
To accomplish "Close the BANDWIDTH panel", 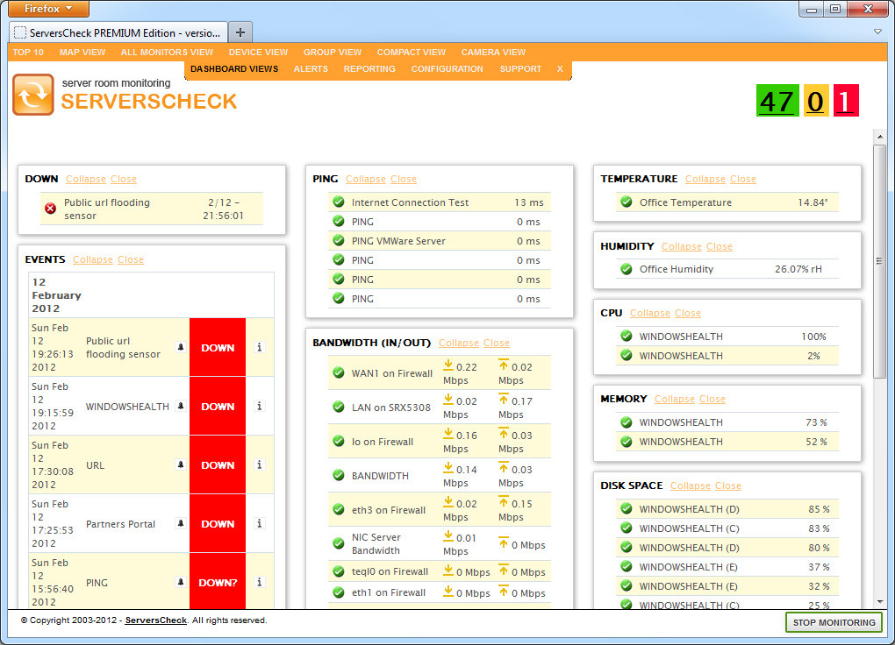I will pyautogui.click(x=497, y=343).
